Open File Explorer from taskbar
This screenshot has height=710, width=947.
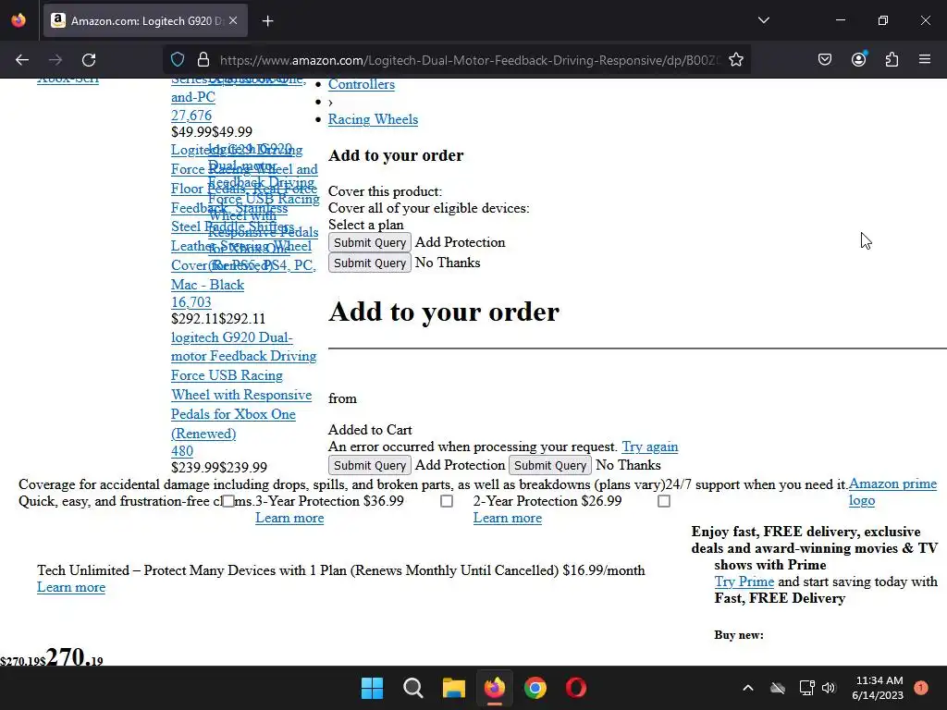(x=453, y=688)
